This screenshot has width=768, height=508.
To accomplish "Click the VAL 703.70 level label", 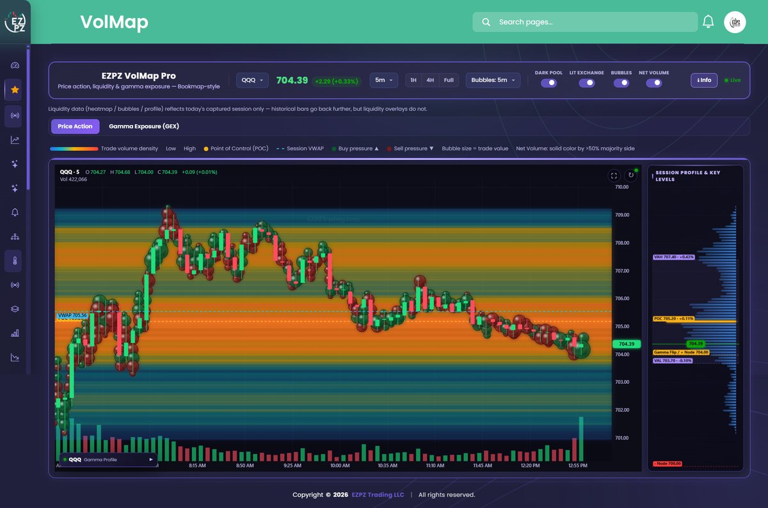I will tap(673, 360).
